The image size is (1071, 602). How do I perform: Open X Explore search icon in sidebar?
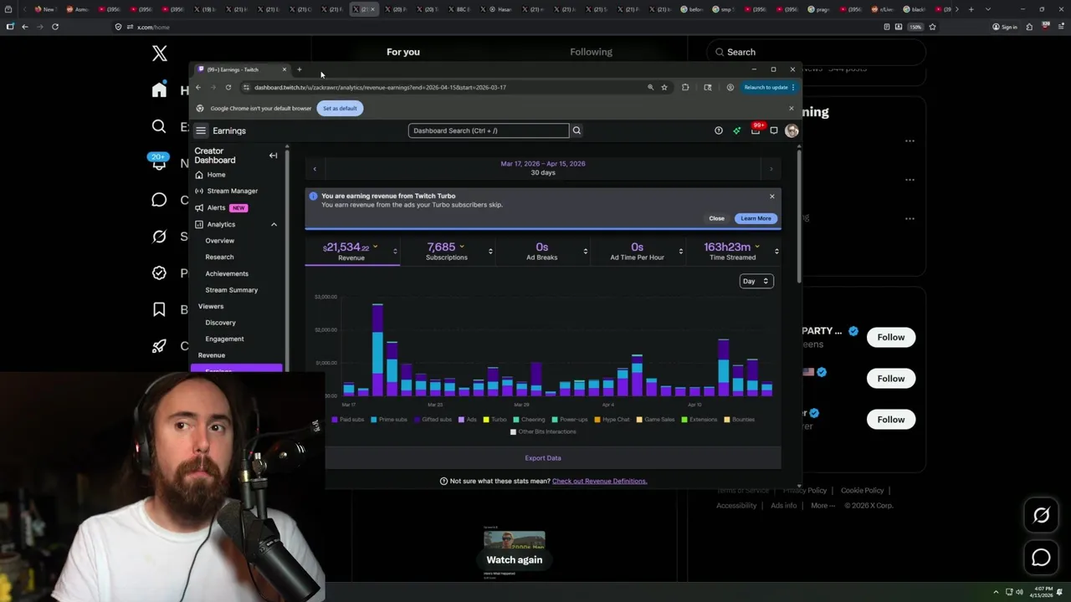[159, 126]
